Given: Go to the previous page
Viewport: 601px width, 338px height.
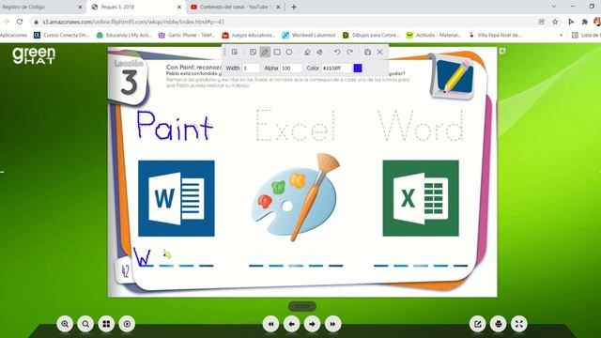Looking at the screenshot, I should pyautogui.click(x=291, y=324).
